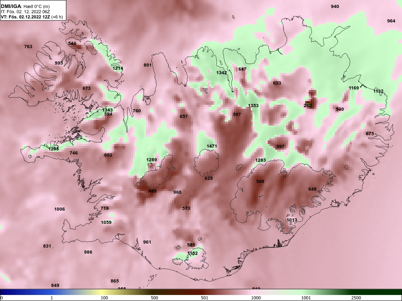Click the 544 value on the map
Viewport: 402px width, 301px height.
(x=72, y=43)
